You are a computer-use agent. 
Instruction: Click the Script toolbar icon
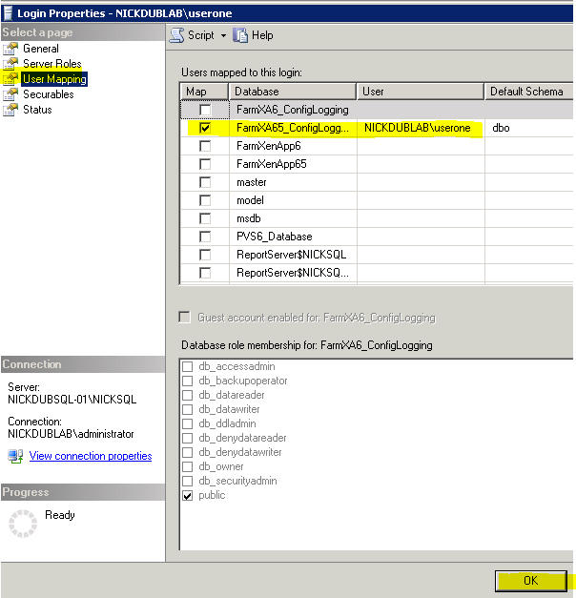pos(176,35)
